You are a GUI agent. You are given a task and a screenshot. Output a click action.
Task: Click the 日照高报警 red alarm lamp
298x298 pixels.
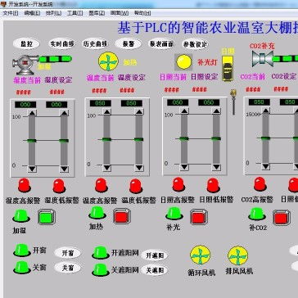(x=178, y=184)
